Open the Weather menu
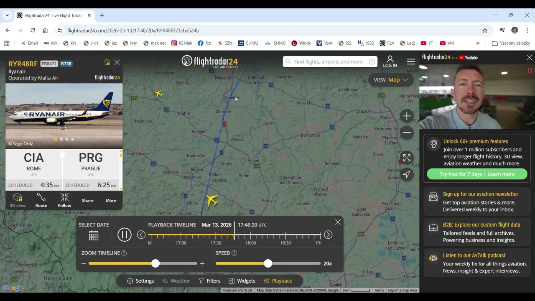Screen dimensions: 535x301 coord(176,281)
